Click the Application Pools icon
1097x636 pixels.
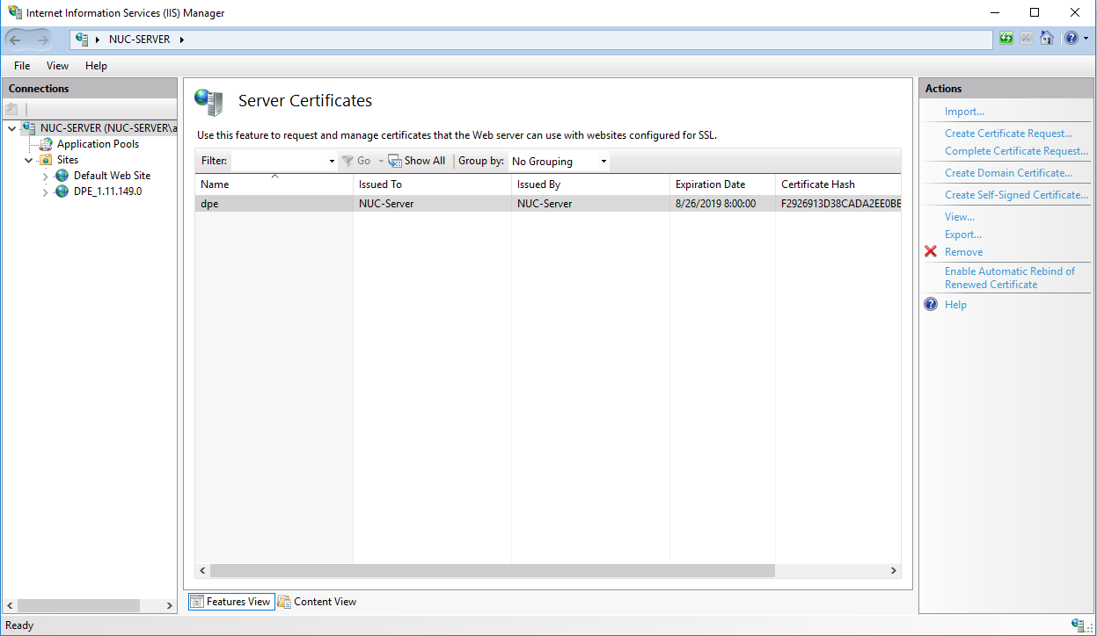click(47, 144)
